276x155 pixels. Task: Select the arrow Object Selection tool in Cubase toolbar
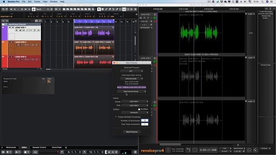pos(99,9)
